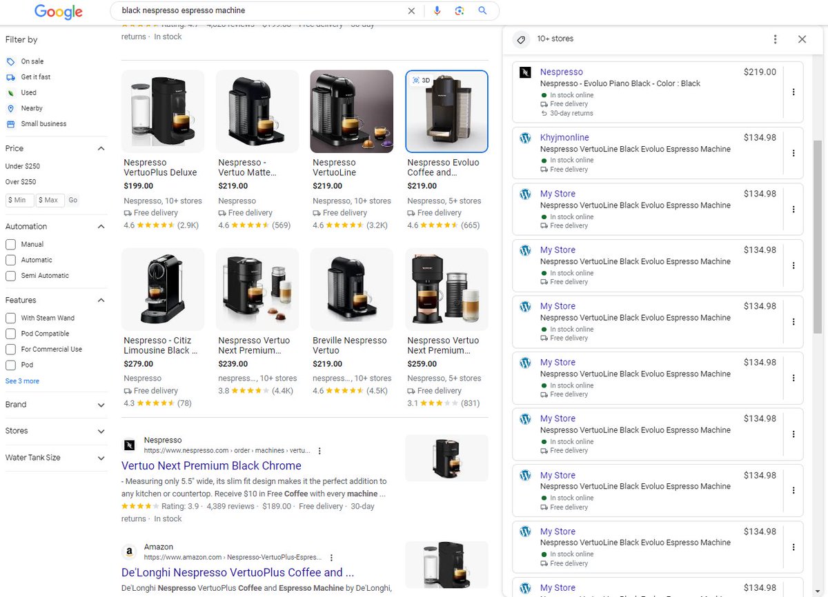Screen dimensions: 828x597
Task: Open the Vertuo Next Premium Black Chrome result
Action: pos(211,465)
